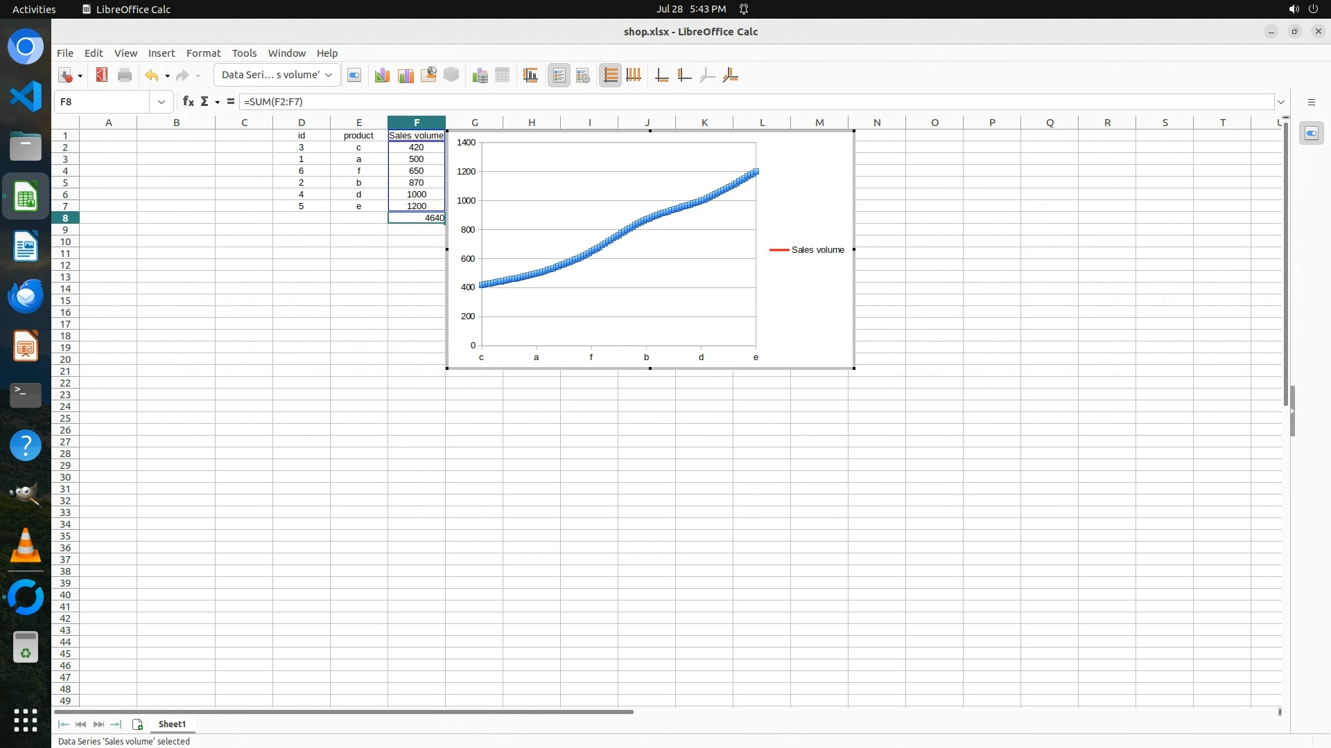Open Format Selection for the chart element
Image resolution: width=1331 pixels, height=748 pixels.
[354, 75]
